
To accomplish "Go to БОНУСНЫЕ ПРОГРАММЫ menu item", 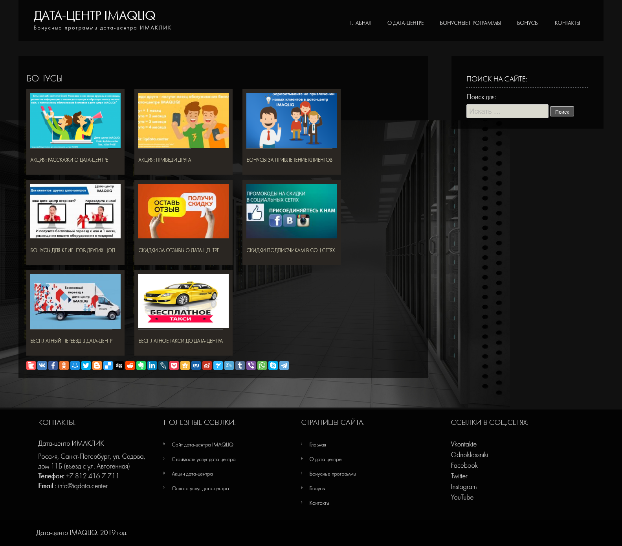I will click(470, 23).
